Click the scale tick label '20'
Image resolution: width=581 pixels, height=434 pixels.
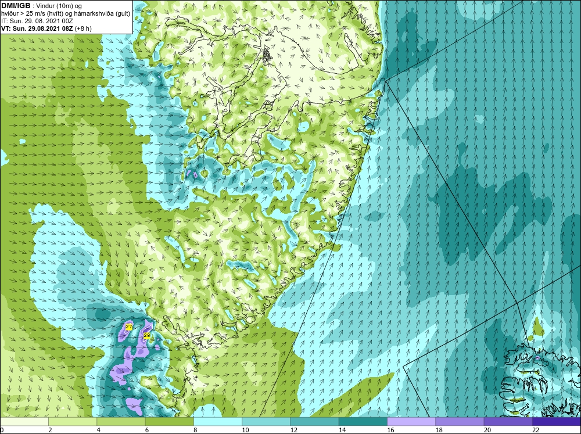(x=487, y=430)
